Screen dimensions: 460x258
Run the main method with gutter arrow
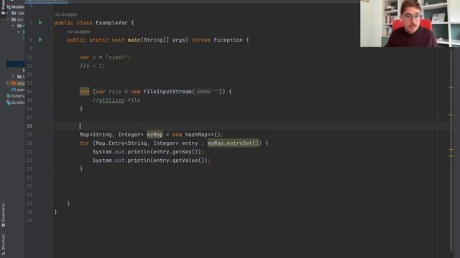(40, 40)
